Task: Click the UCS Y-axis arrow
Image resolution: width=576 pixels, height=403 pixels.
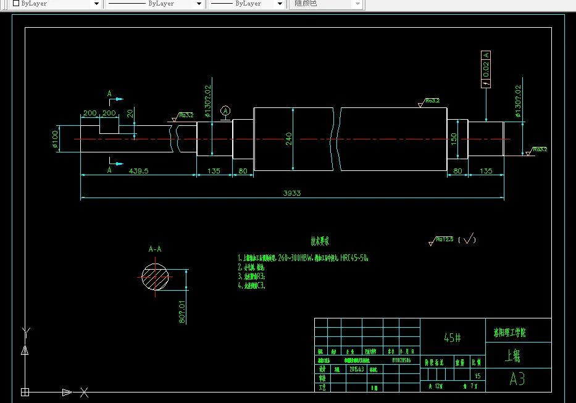Action: pyautogui.click(x=25, y=350)
